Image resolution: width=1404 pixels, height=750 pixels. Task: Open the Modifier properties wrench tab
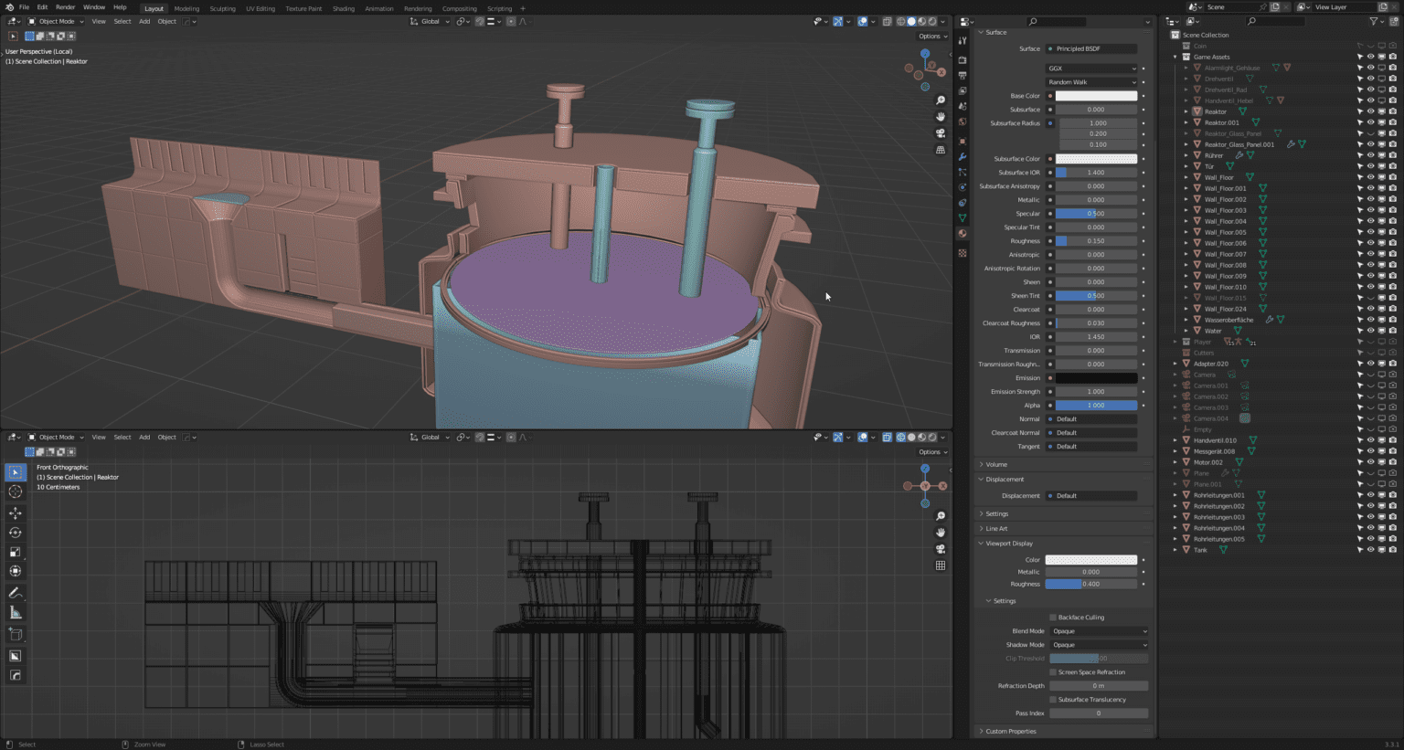963,156
